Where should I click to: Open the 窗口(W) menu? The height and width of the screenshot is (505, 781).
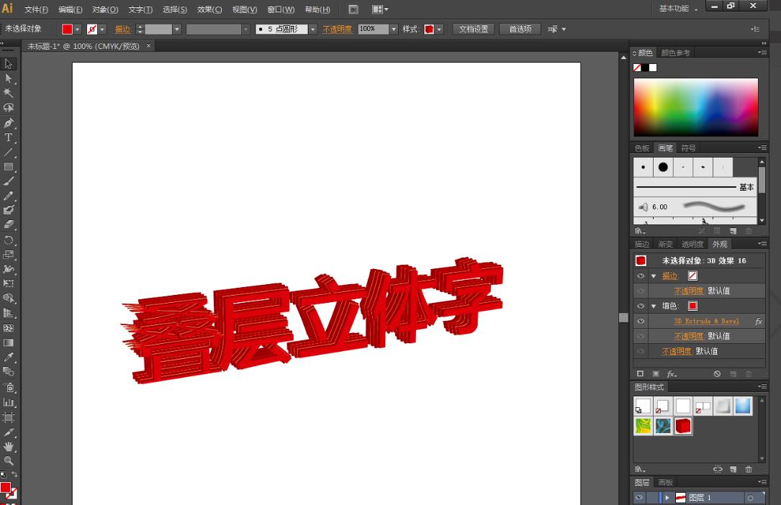point(281,9)
